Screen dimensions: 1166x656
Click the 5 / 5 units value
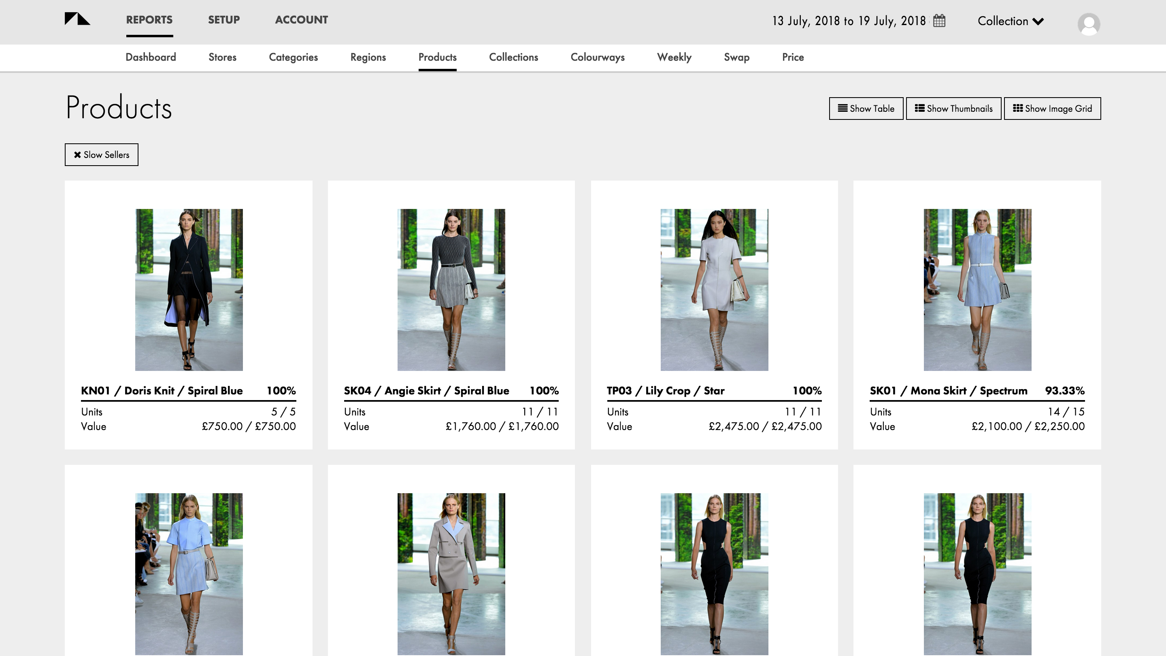coord(283,412)
